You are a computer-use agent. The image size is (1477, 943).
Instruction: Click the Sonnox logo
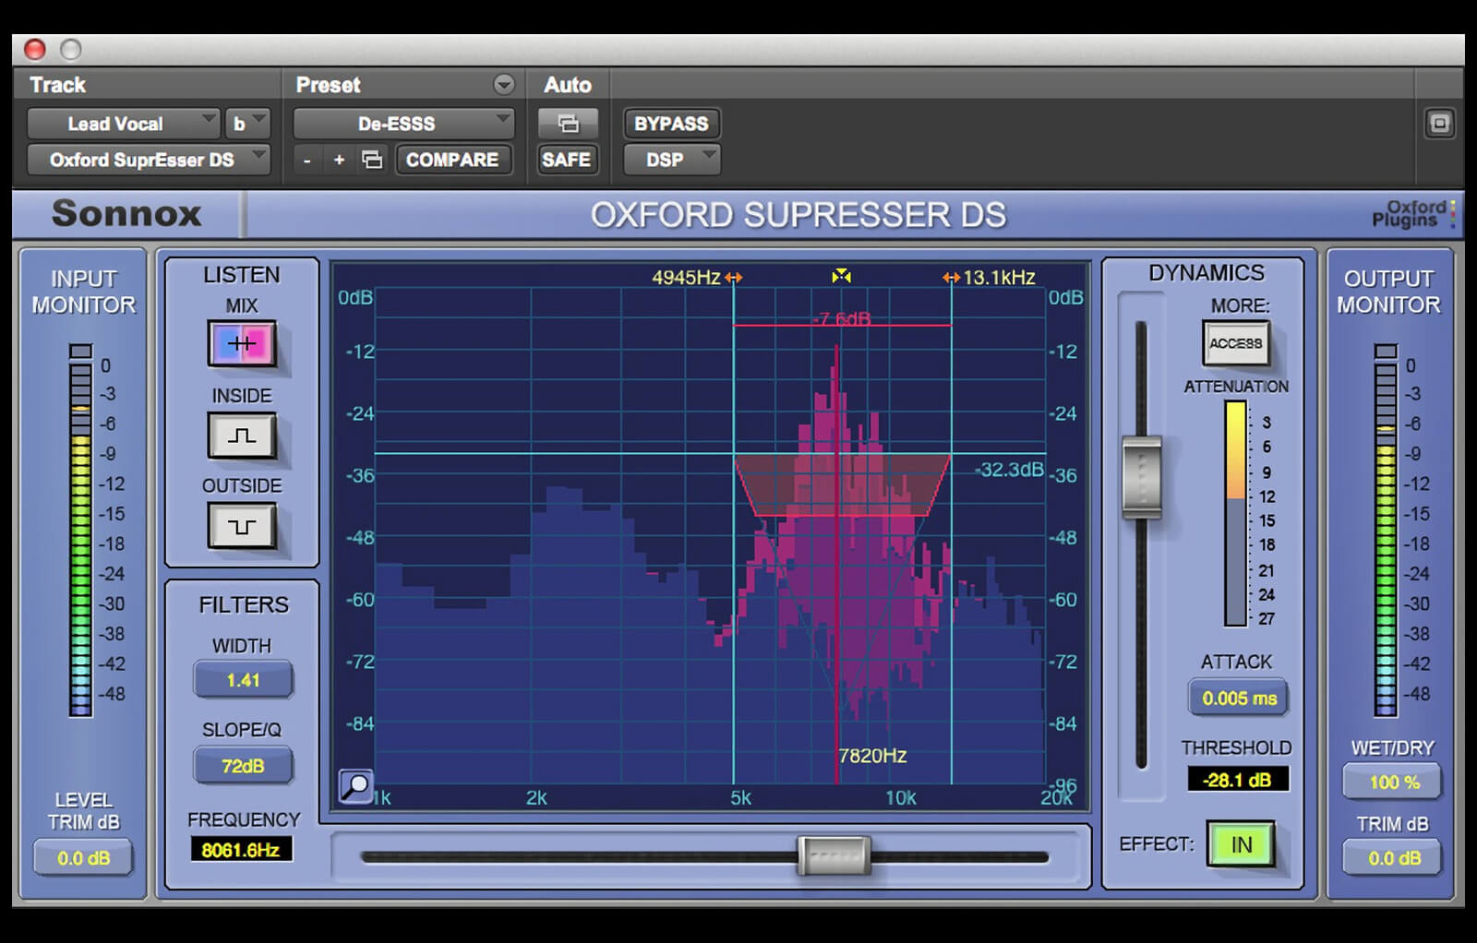point(126,214)
